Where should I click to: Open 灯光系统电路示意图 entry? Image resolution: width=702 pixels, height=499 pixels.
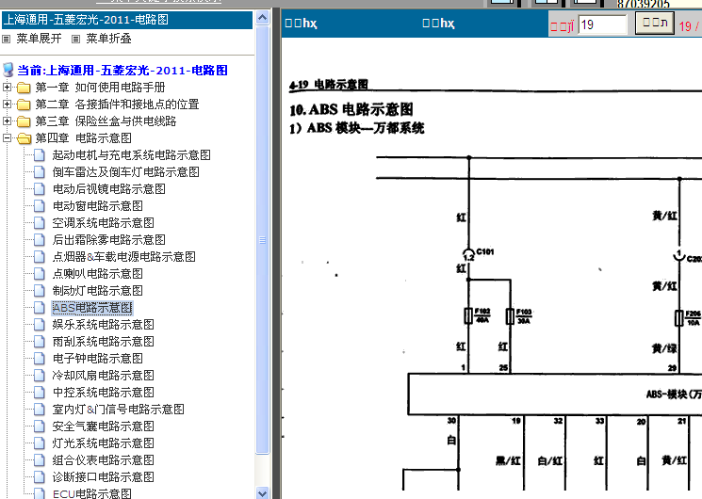103,443
